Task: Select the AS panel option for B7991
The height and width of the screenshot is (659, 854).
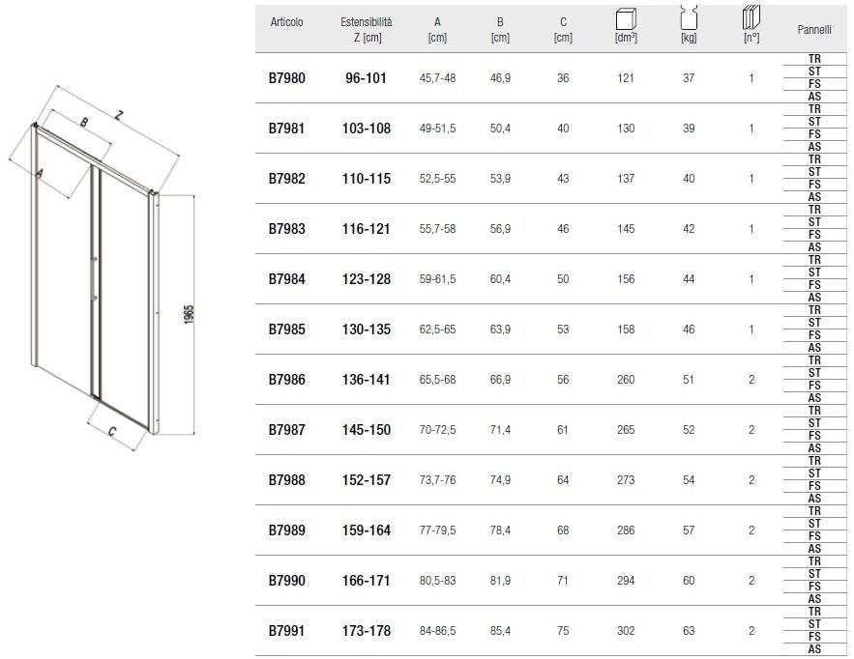Action: [814, 649]
